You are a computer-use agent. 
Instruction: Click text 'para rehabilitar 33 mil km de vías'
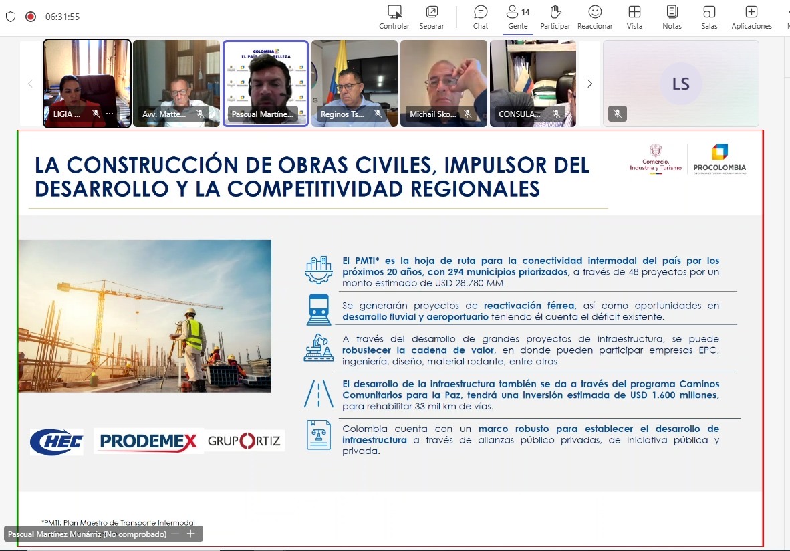(x=418, y=407)
